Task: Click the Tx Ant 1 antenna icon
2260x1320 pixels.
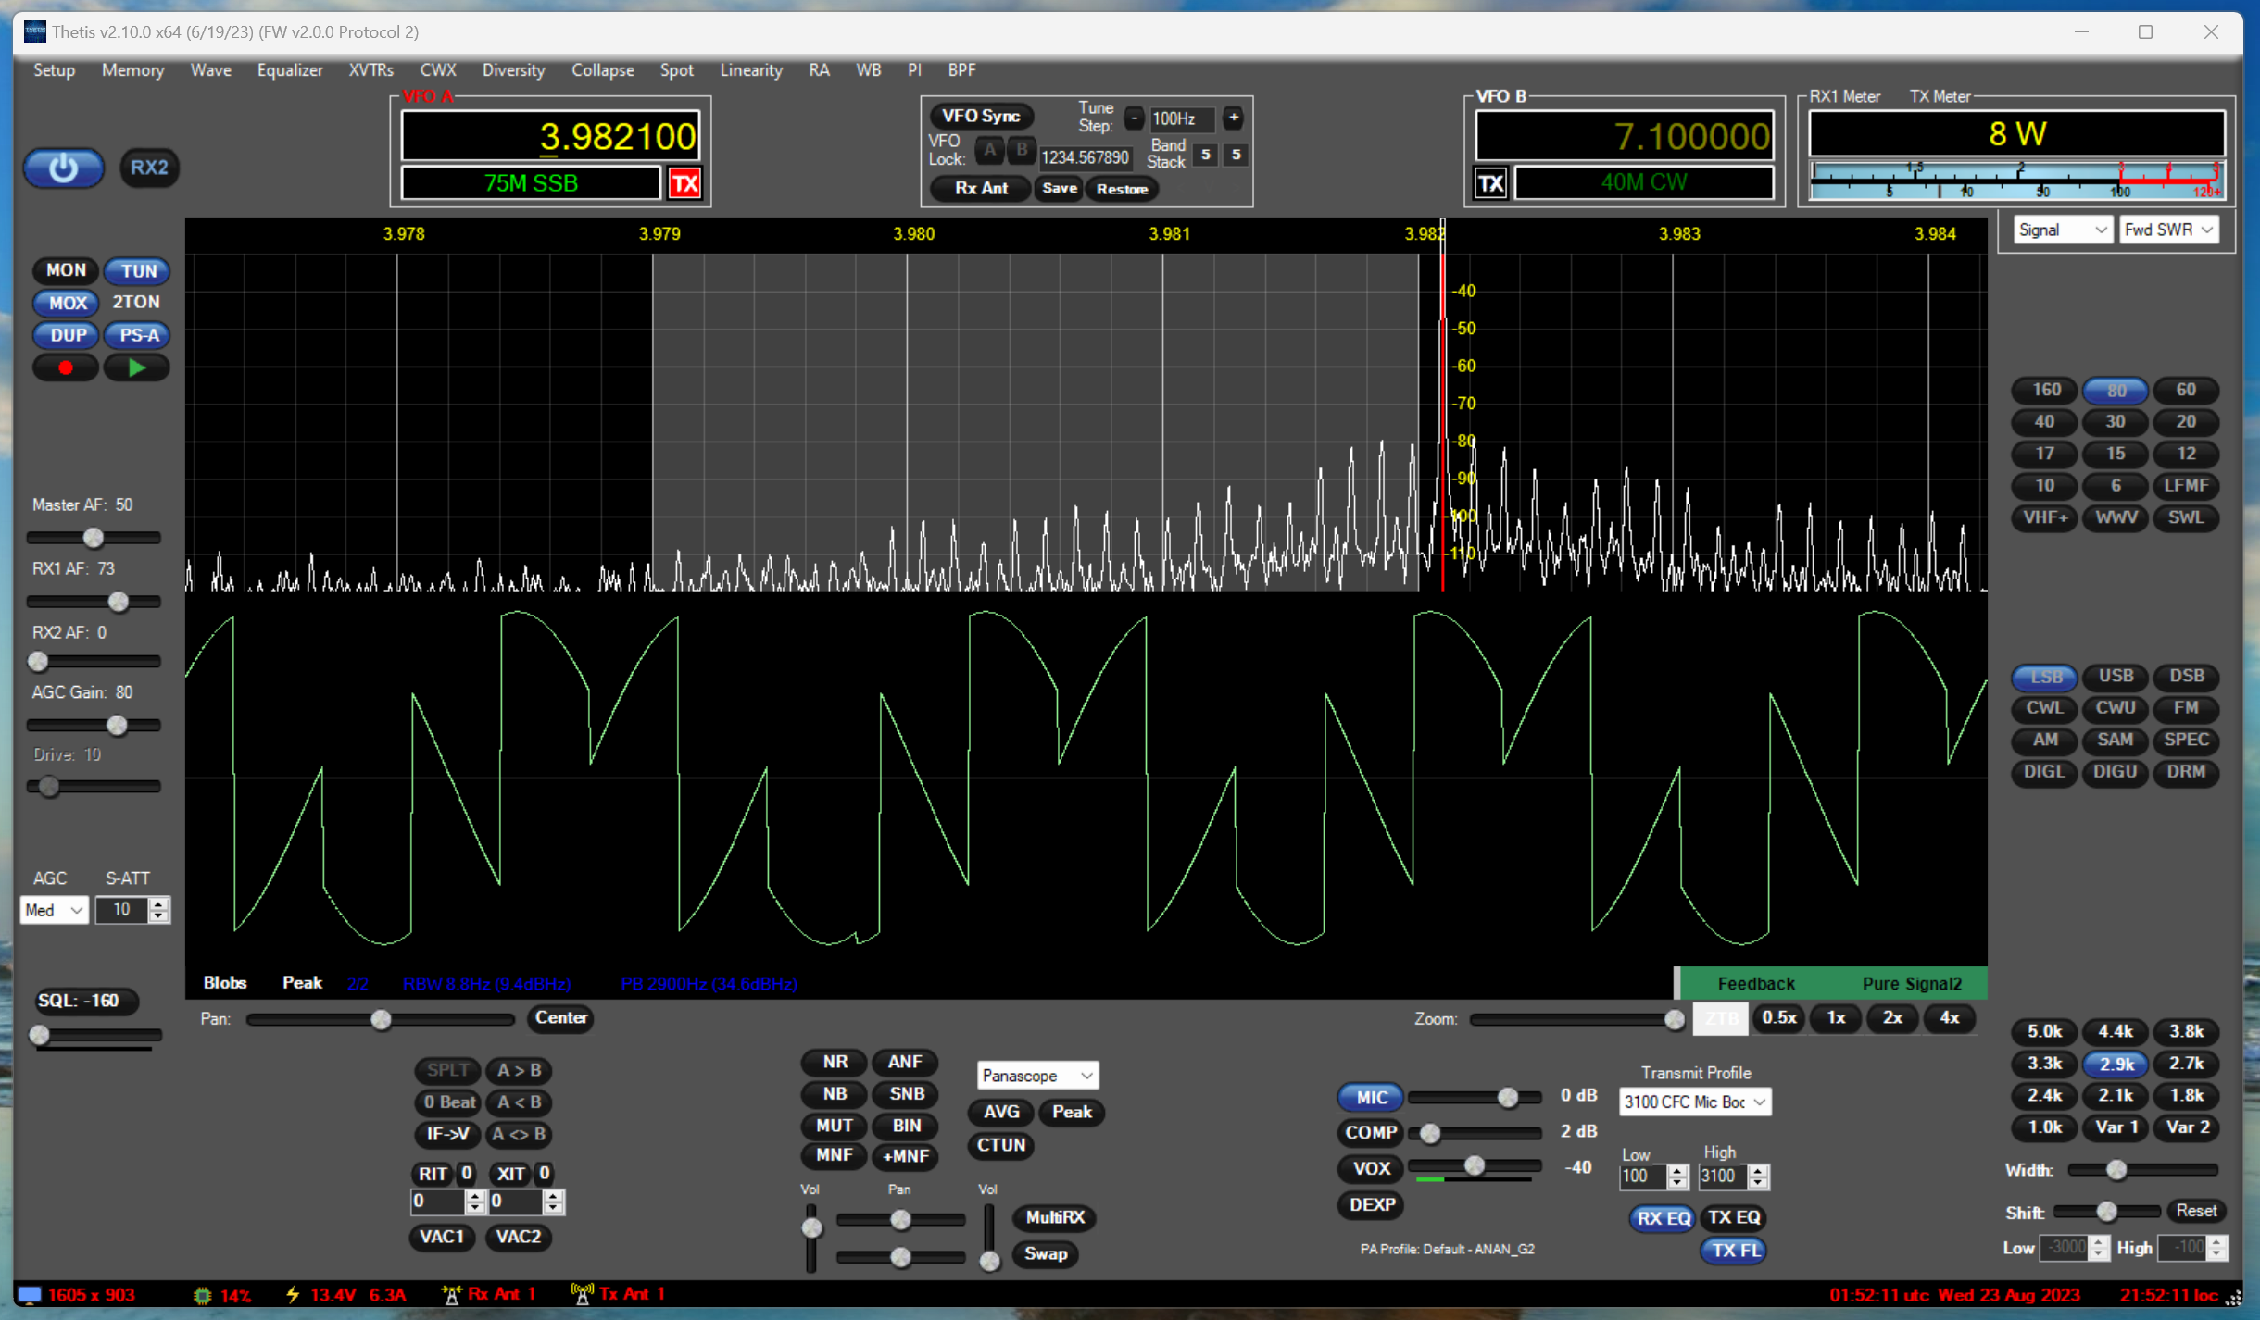Action: [x=583, y=1294]
